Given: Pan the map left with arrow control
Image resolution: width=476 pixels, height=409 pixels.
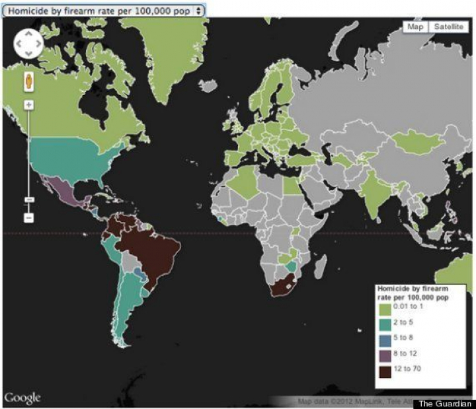Looking at the screenshot, I should coord(19,44).
